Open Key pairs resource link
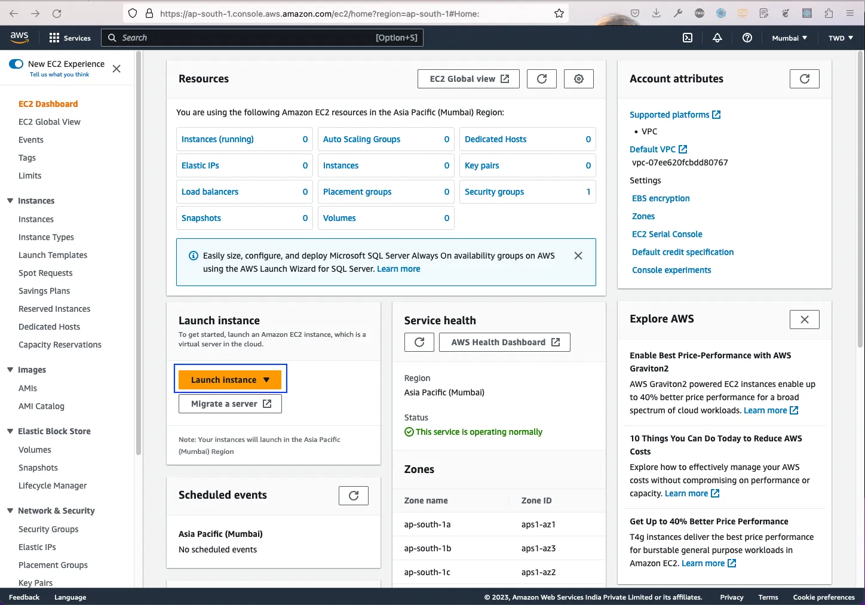This screenshot has width=865, height=605. (x=482, y=165)
